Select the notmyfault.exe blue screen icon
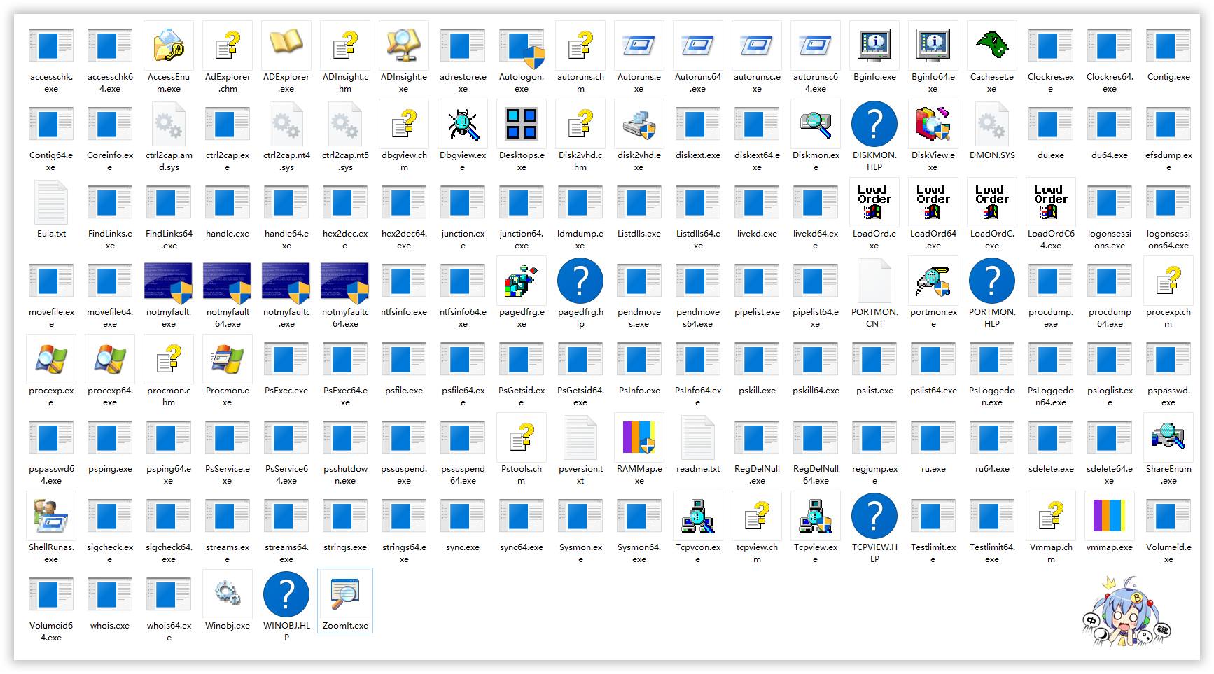The height and width of the screenshot is (674, 1214). pos(169,285)
